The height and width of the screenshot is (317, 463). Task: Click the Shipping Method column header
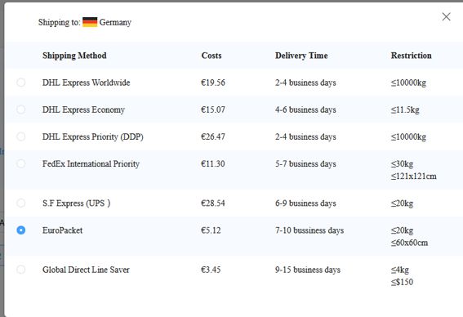tap(74, 56)
